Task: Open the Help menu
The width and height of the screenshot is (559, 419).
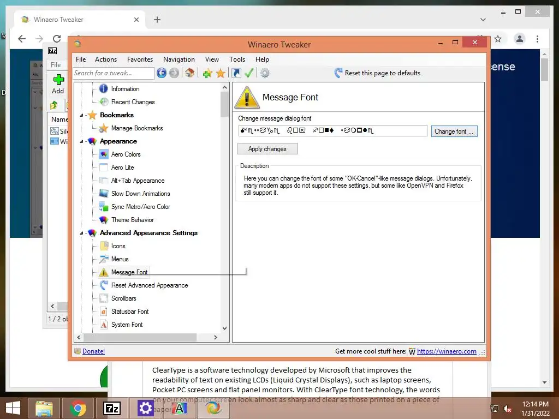Action: click(262, 59)
